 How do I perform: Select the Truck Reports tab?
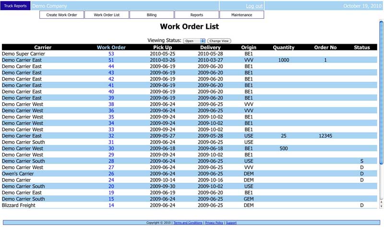[x=15, y=6]
